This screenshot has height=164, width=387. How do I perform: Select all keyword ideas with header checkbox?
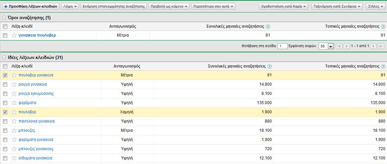point(5,66)
